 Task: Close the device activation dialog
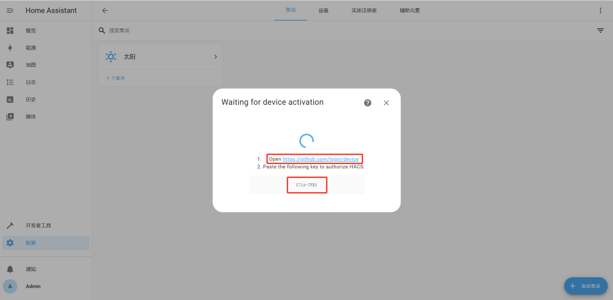tap(386, 103)
